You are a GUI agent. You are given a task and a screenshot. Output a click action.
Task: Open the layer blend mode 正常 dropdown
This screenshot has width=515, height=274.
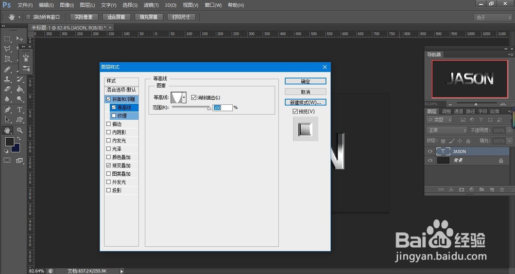tap(447, 130)
